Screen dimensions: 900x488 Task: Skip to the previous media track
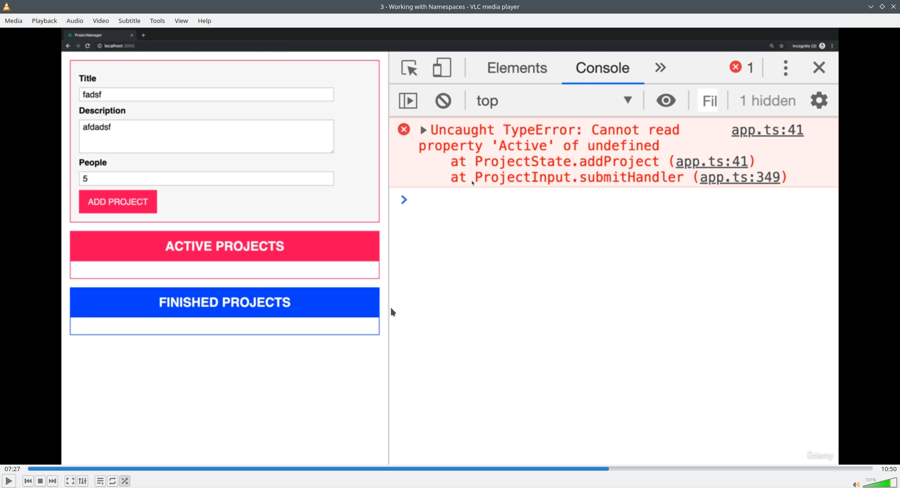click(x=28, y=481)
